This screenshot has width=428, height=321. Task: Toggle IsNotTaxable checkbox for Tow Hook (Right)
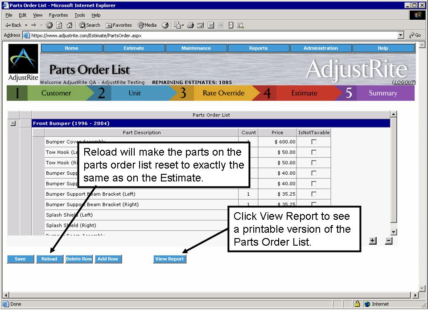point(314,162)
